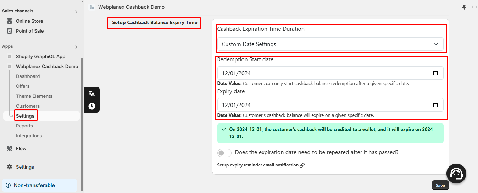Click the Non-transferable badge
The height and width of the screenshot is (193, 478).
40,185
